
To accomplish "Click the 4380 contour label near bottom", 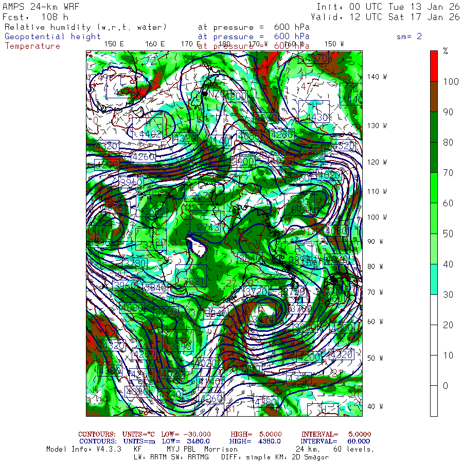I will 266,402.
